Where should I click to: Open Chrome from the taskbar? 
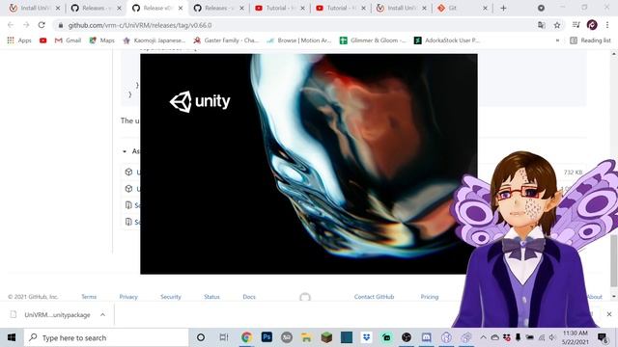[x=247, y=337]
